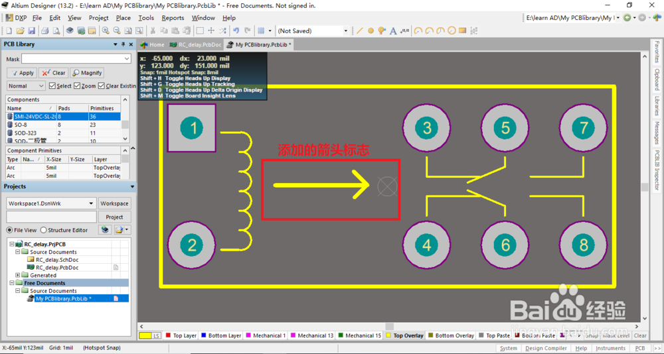Select the SO-8 component row

(x=64, y=125)
